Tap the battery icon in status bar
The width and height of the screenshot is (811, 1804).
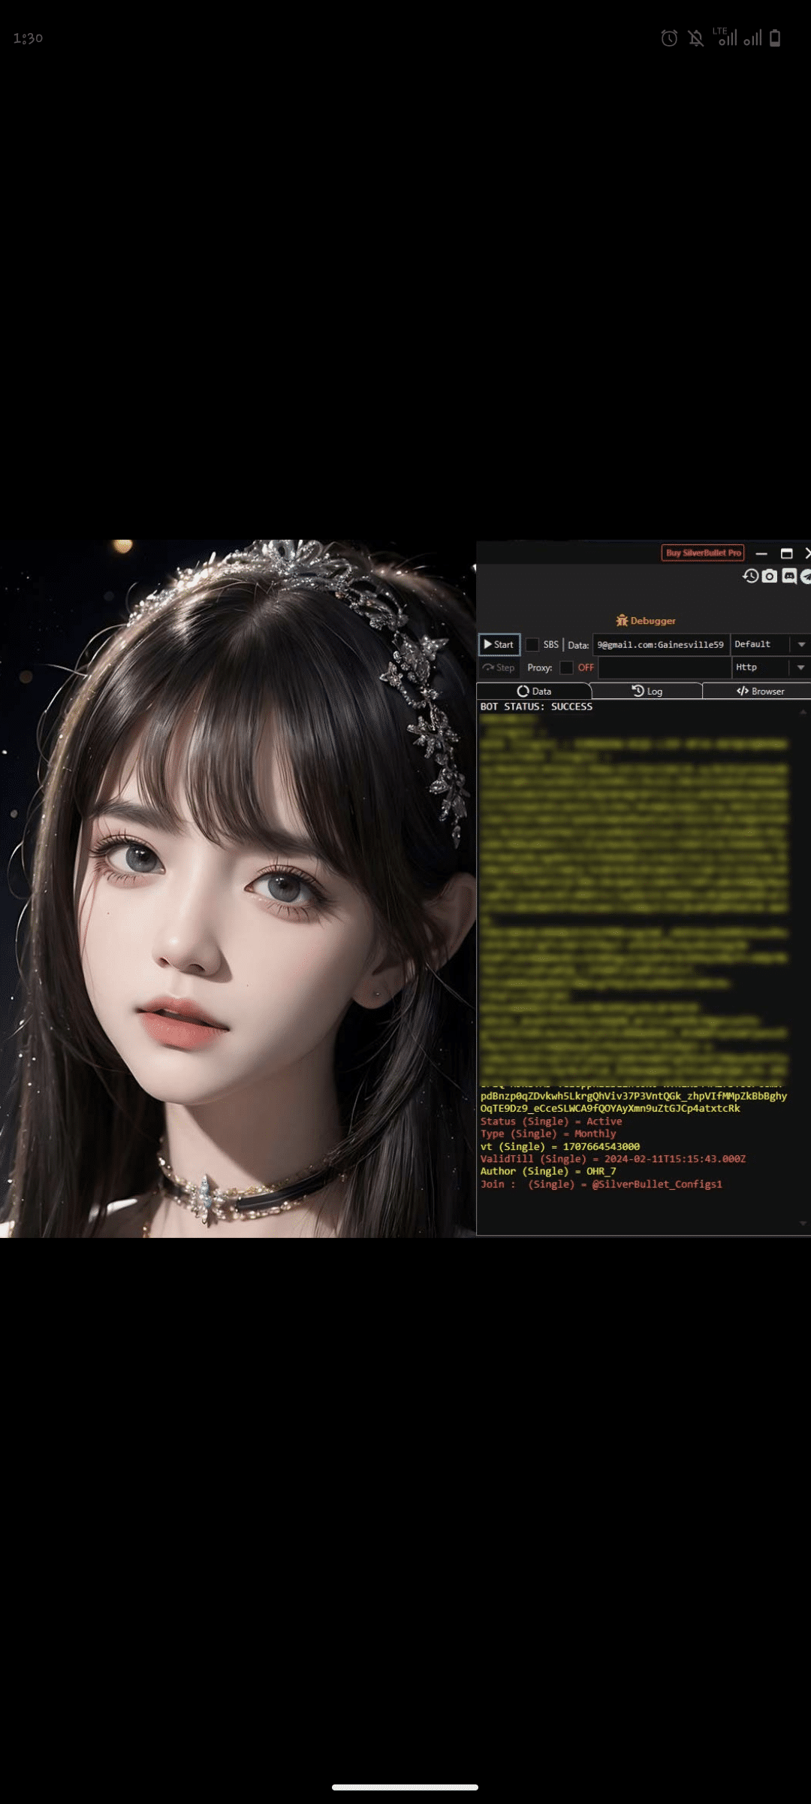(775, 38)
